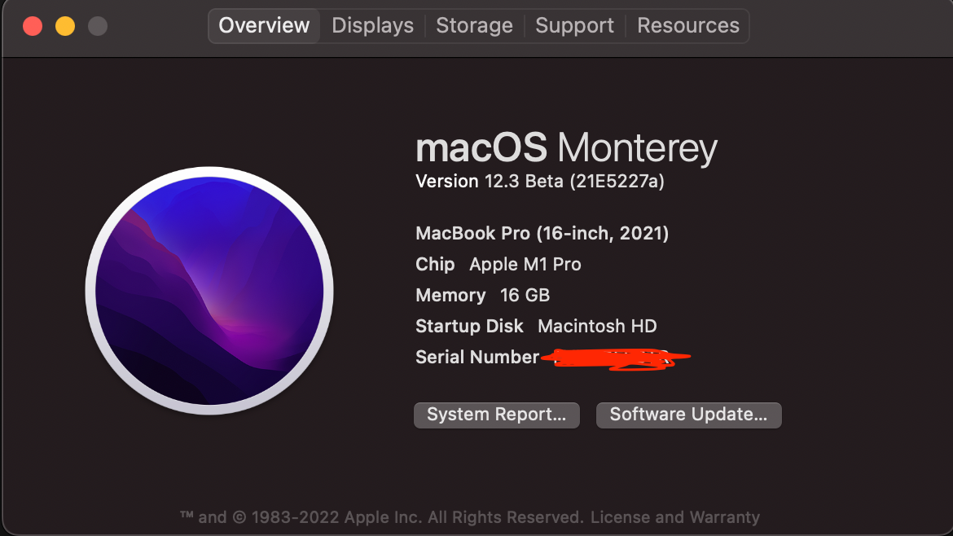Click the MacBook Pro (16-inch, 2021) model line

pos(542,234)
